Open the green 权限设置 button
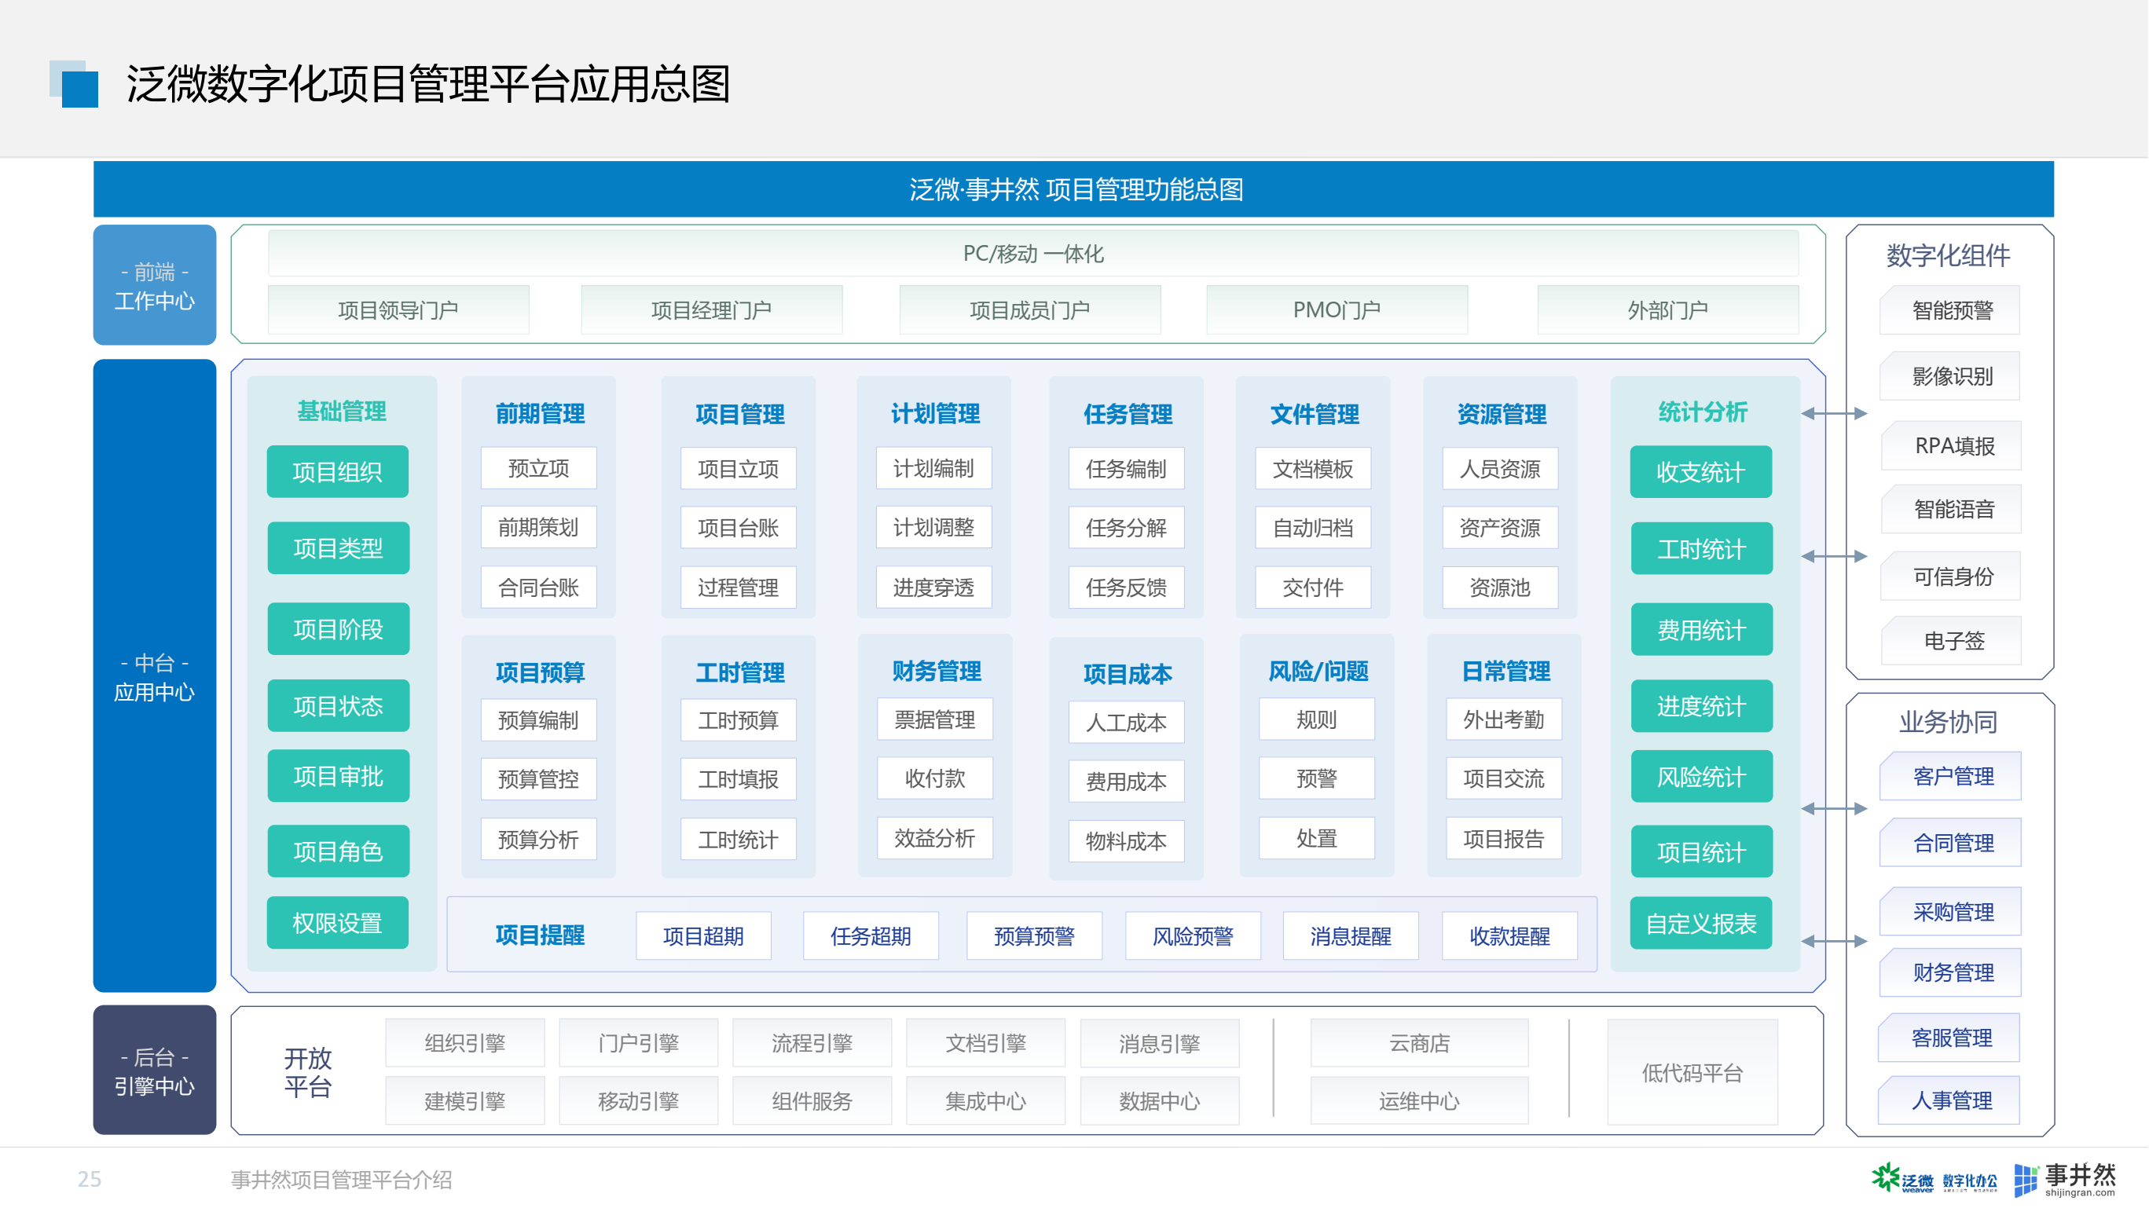2149x1208 pixels. click(338, 922)
